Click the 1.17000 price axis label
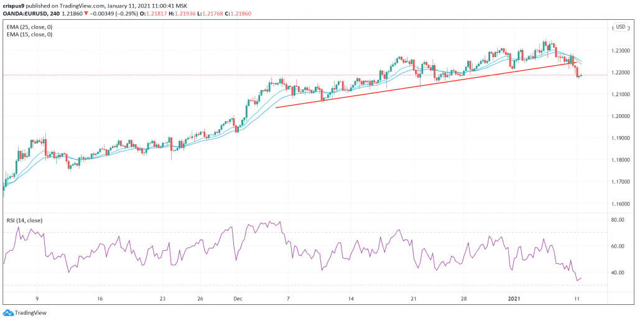 tap(621, 182)
